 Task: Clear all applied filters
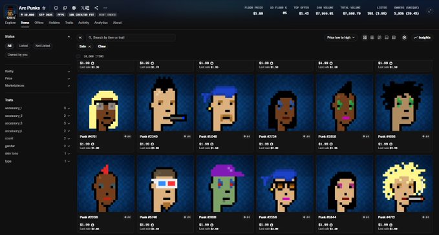click(102, 46)
